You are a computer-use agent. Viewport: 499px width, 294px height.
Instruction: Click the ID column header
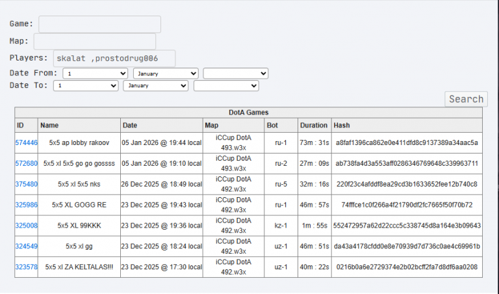click(x=27, y=125)
